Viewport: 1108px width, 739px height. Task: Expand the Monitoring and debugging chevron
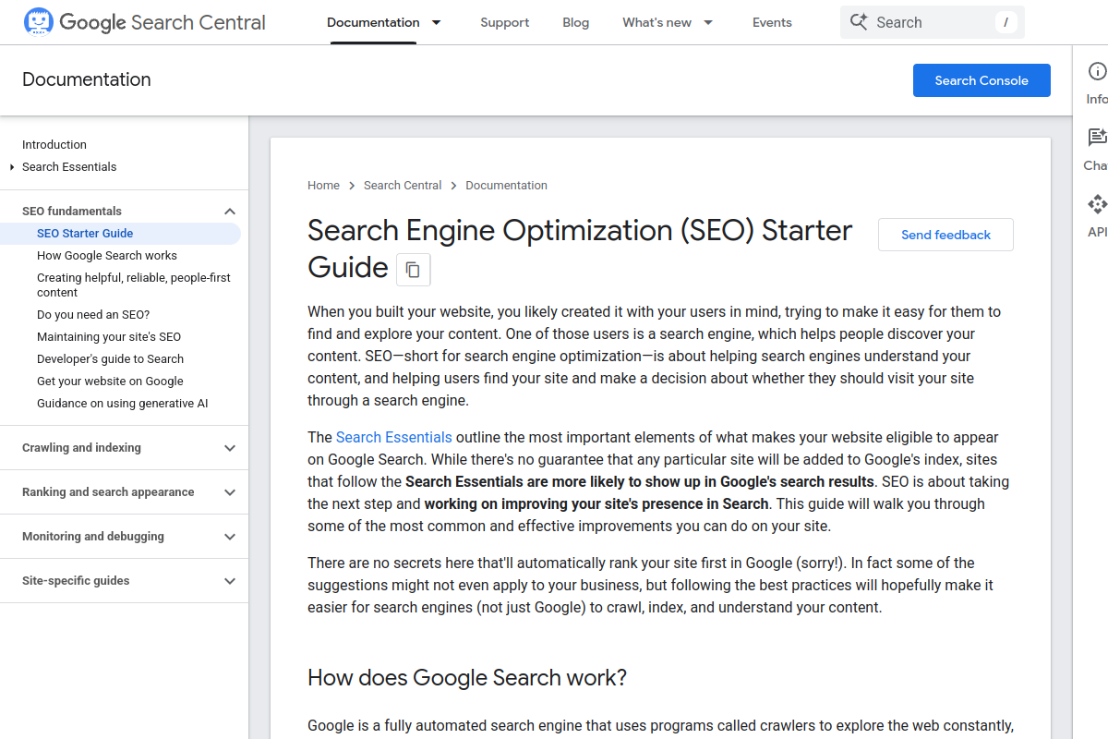coord(230,537)
